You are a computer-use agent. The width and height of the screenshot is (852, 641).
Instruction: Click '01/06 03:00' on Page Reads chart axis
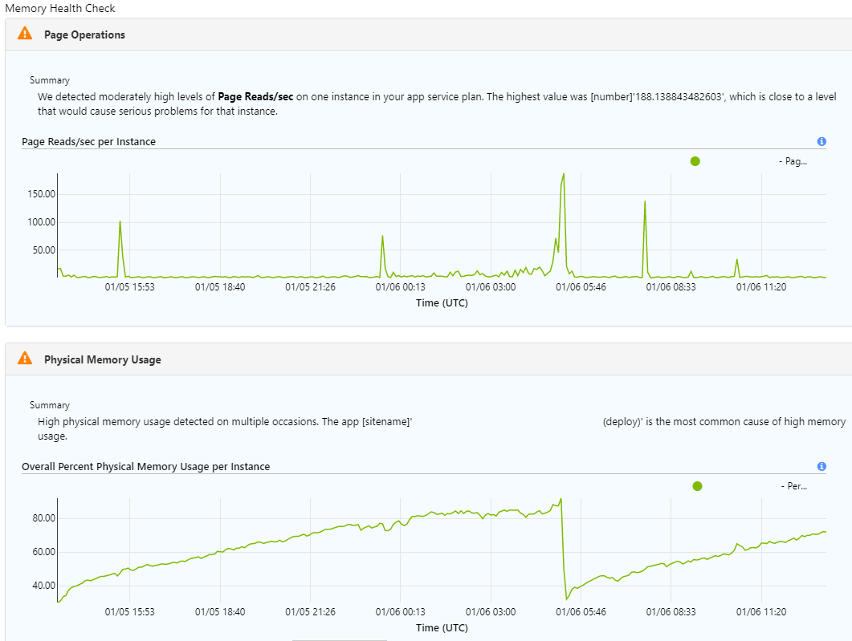click(x=491, y=287)
